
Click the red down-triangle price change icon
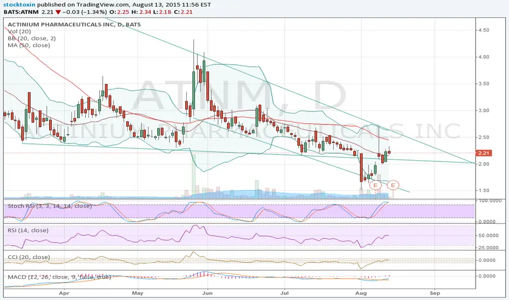tap(58, 12)
